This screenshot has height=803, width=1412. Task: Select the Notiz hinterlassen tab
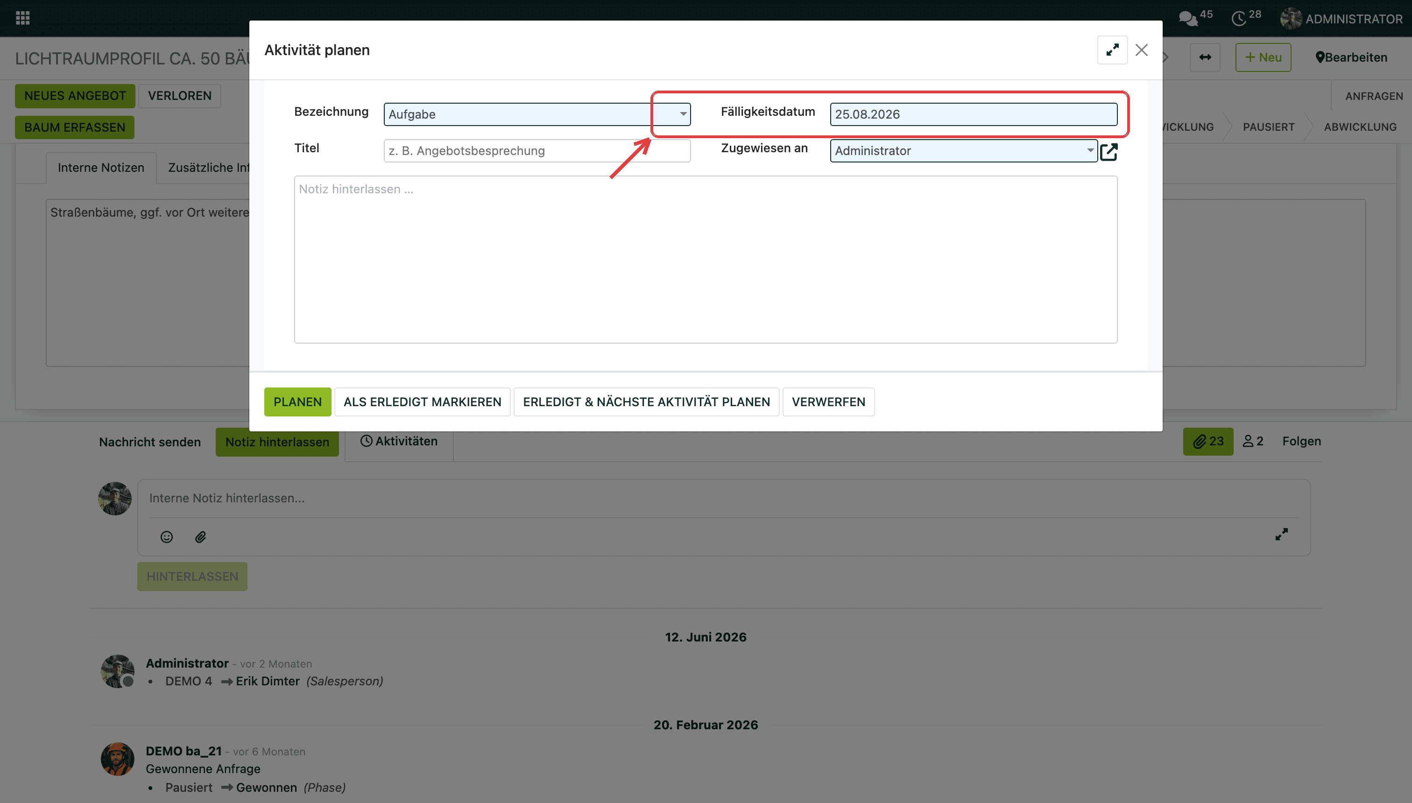(277, 442)
